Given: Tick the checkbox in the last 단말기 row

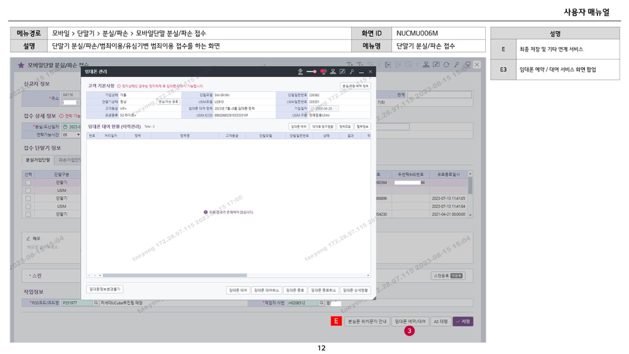Looking at the screenshot, I should point(28,214).
